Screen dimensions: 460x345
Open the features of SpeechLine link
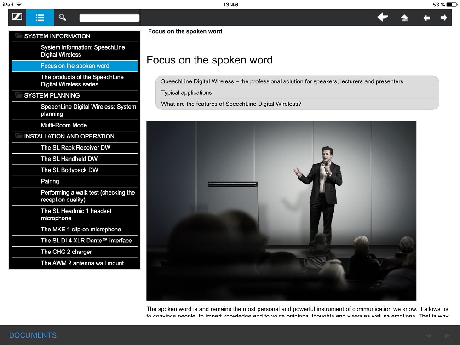tap(231, 104)
